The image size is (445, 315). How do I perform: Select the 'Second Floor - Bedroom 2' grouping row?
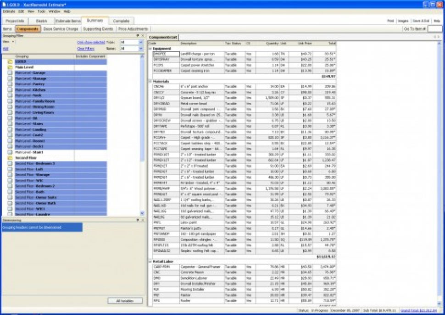tap(61, 186)
